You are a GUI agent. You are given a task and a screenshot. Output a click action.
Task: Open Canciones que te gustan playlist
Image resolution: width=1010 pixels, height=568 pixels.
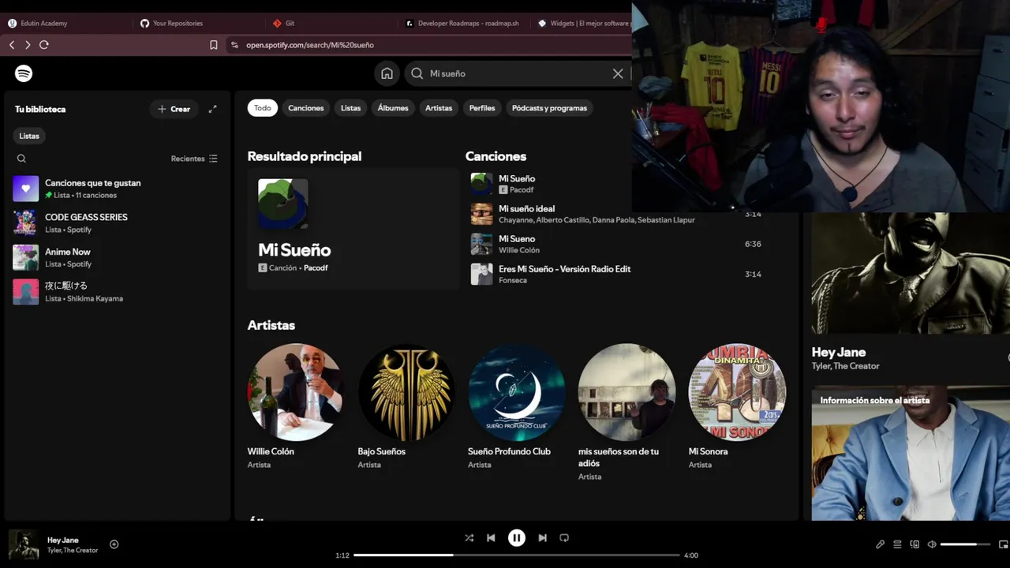tap(117, 189)
